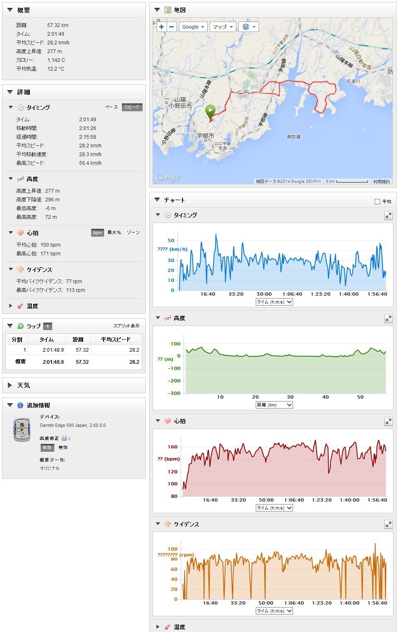Collapse the 高度 details section

click(11, 179)
